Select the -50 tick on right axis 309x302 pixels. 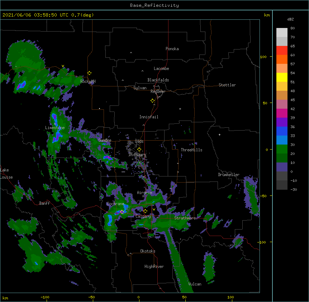(x=263, y=196)
